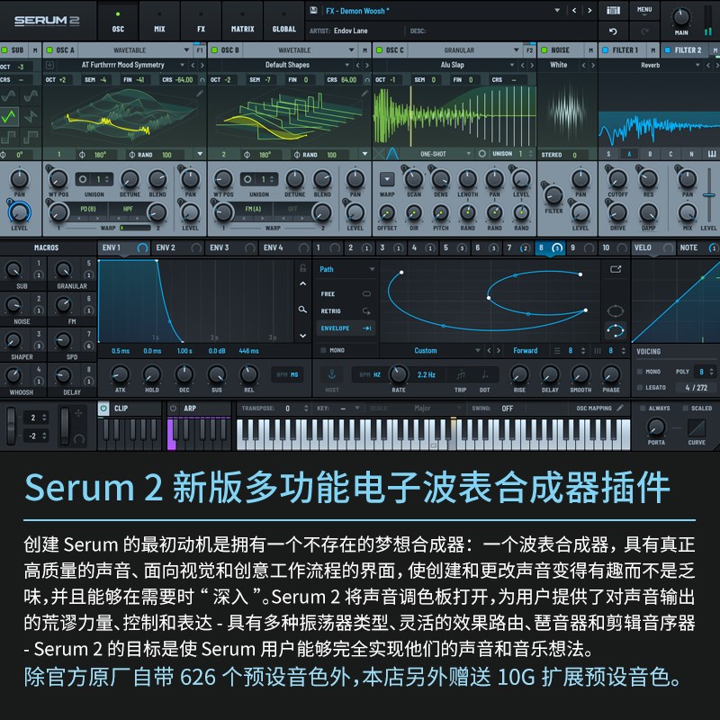Click the OSC A import wavetable icon
720x720 pixels.
click(49, 65)
